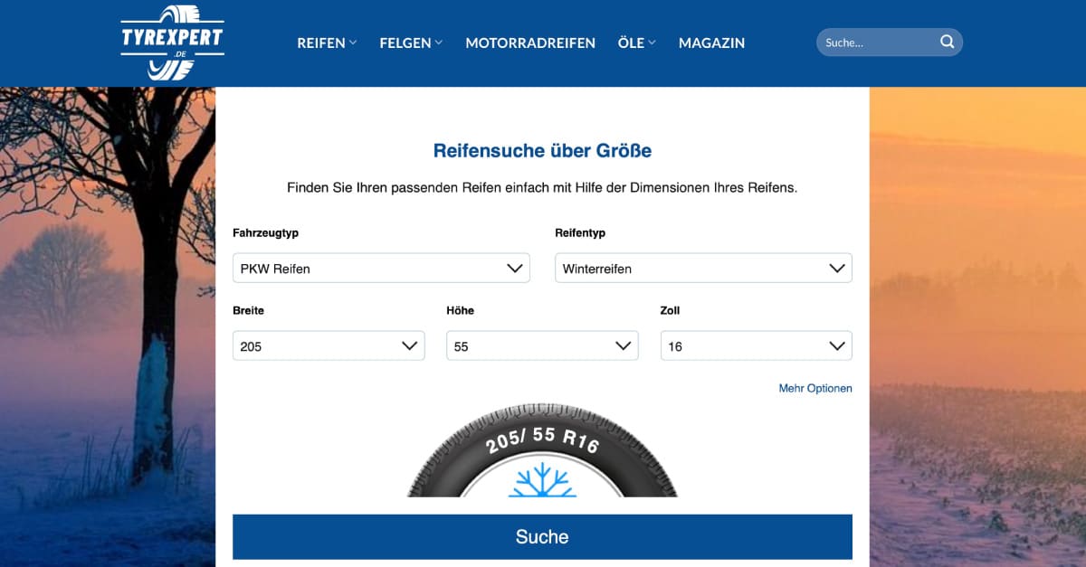The image size is (1086, 567).
Task: Expand the FELGEN chevron arrow
Action: pyautogui.click(x=439, y=43)
